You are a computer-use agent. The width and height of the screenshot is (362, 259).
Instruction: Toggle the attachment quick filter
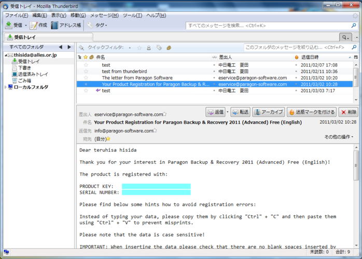(x=169, y=48)
